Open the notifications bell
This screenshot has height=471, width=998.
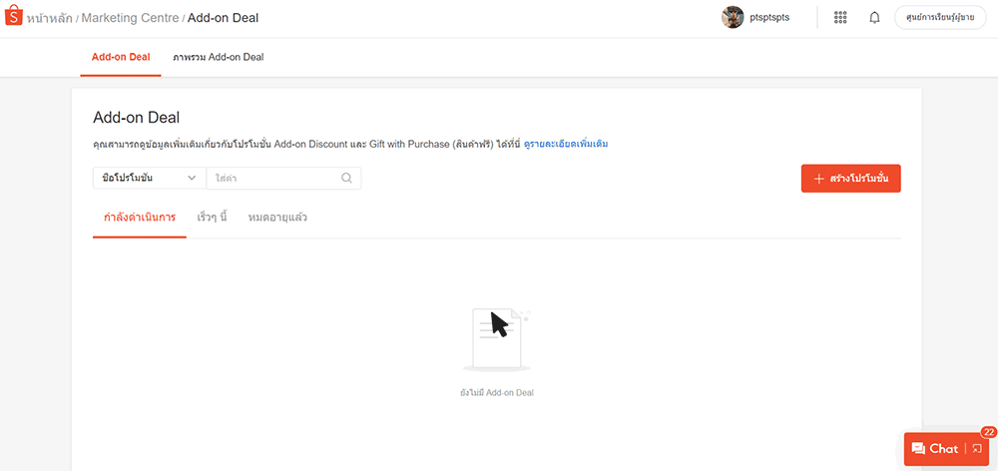pos(874,18)
